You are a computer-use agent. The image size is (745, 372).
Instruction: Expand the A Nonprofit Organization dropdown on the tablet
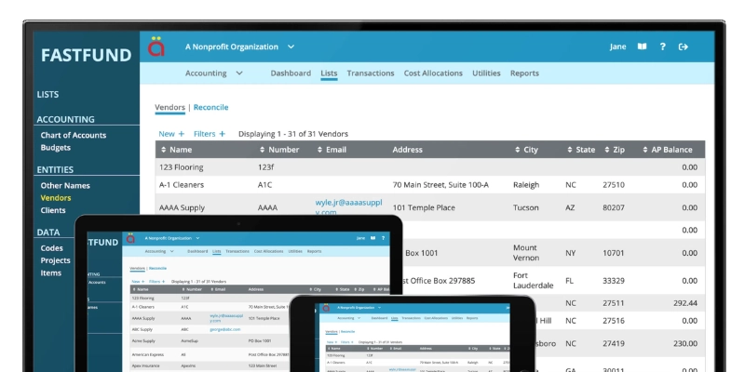172,238
